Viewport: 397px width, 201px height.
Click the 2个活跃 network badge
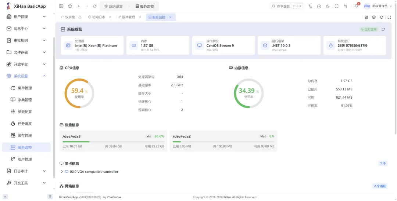tap(380, 186)
